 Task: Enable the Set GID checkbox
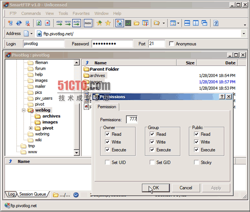152,163
